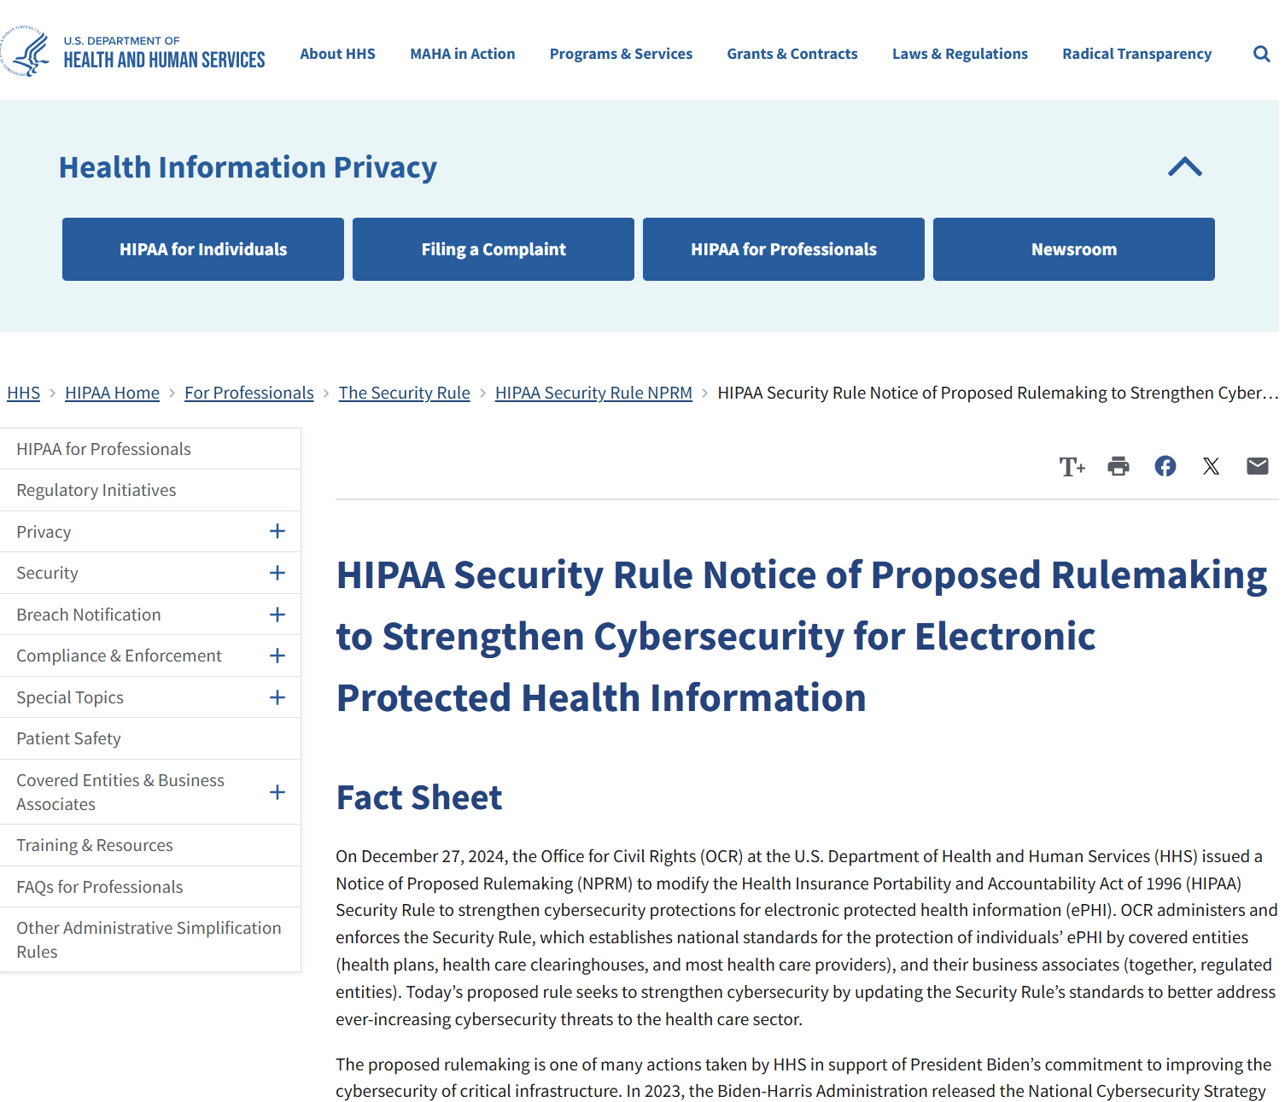1285x1102 pixels.
Task: Open the Security sidebar link
Action: point(47,573)
